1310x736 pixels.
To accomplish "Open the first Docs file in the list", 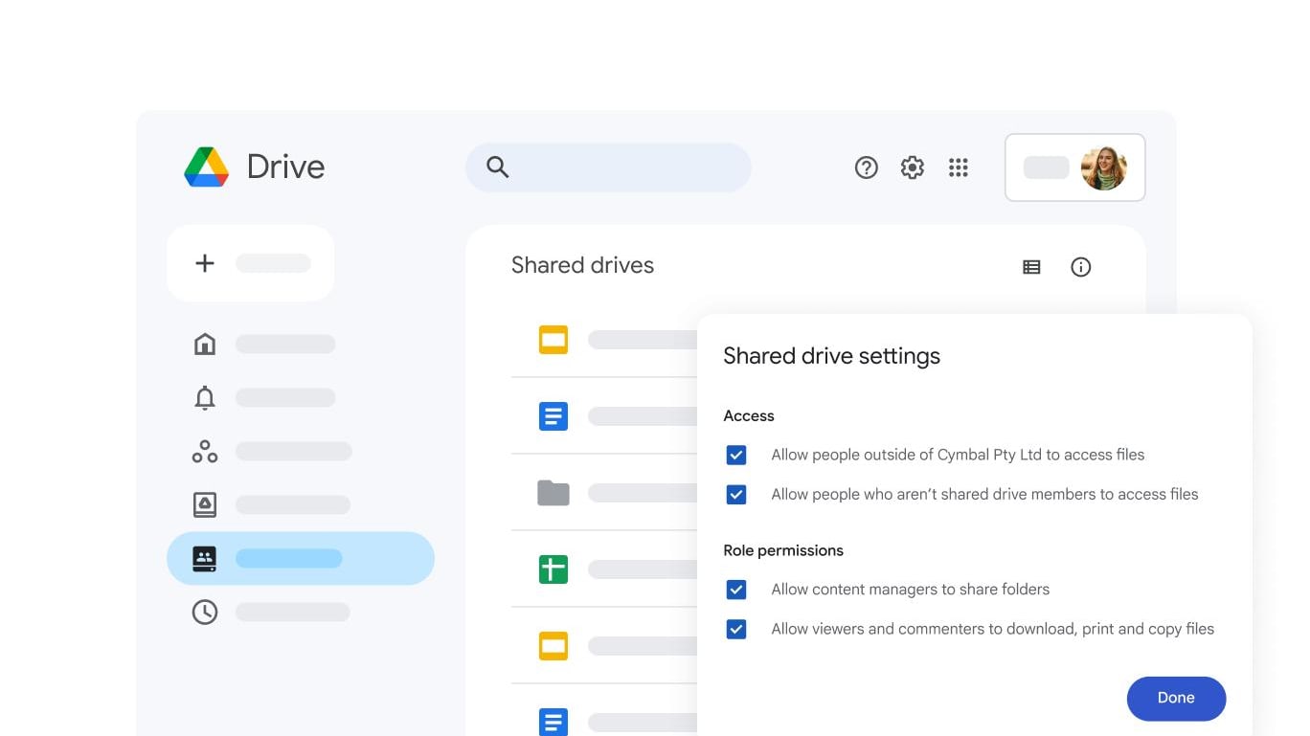I will [553, 416].
